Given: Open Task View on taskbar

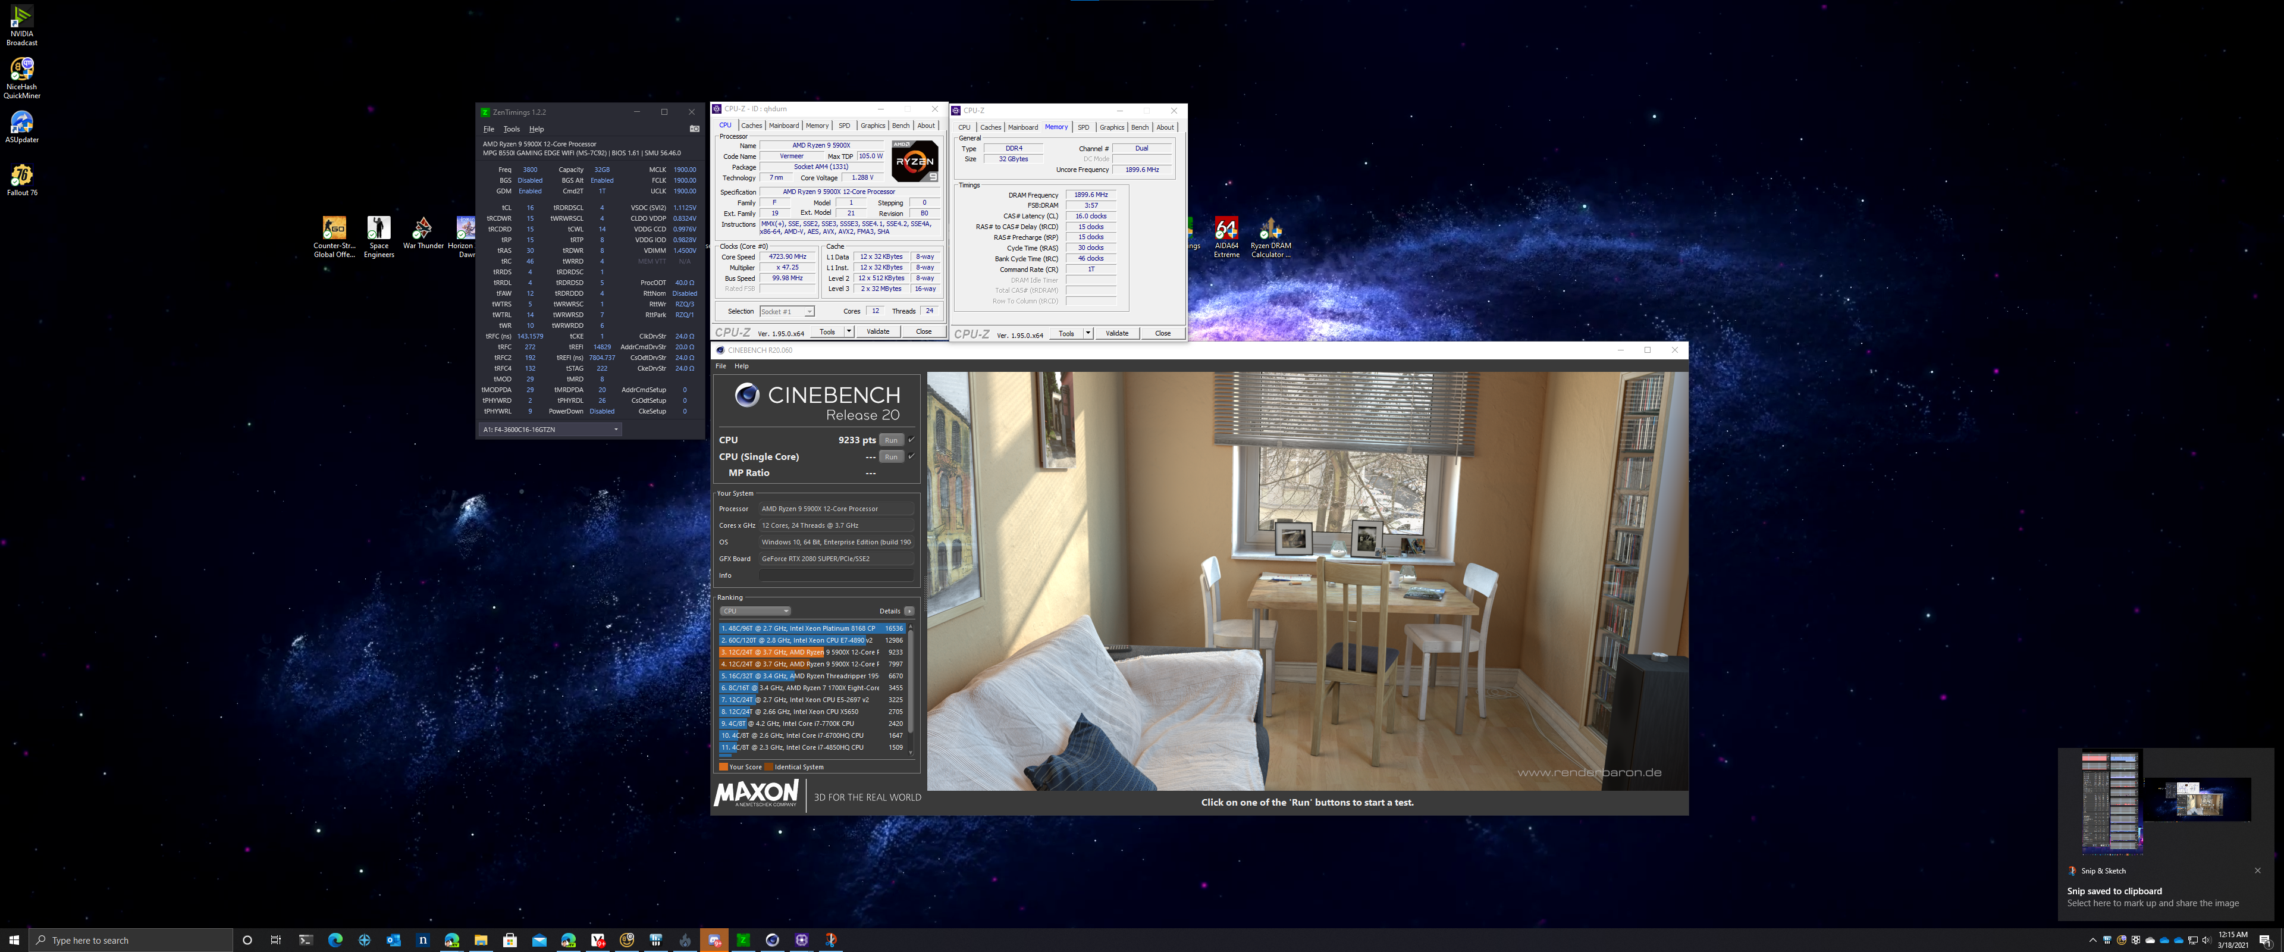Looking at the screenshot, I should [x=276, y=940].
